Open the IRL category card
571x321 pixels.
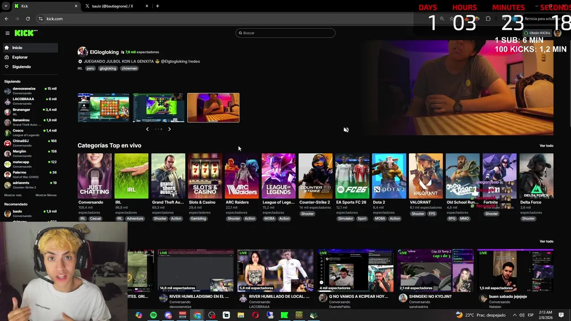131,176
